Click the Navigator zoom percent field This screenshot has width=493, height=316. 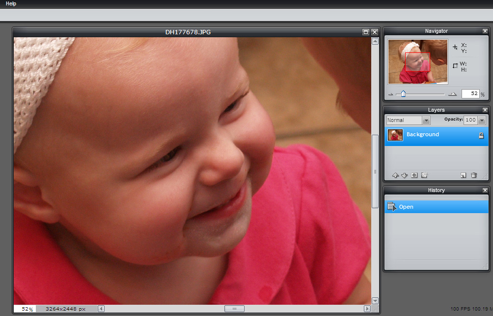pyautogui.click(x=470, y=94)
